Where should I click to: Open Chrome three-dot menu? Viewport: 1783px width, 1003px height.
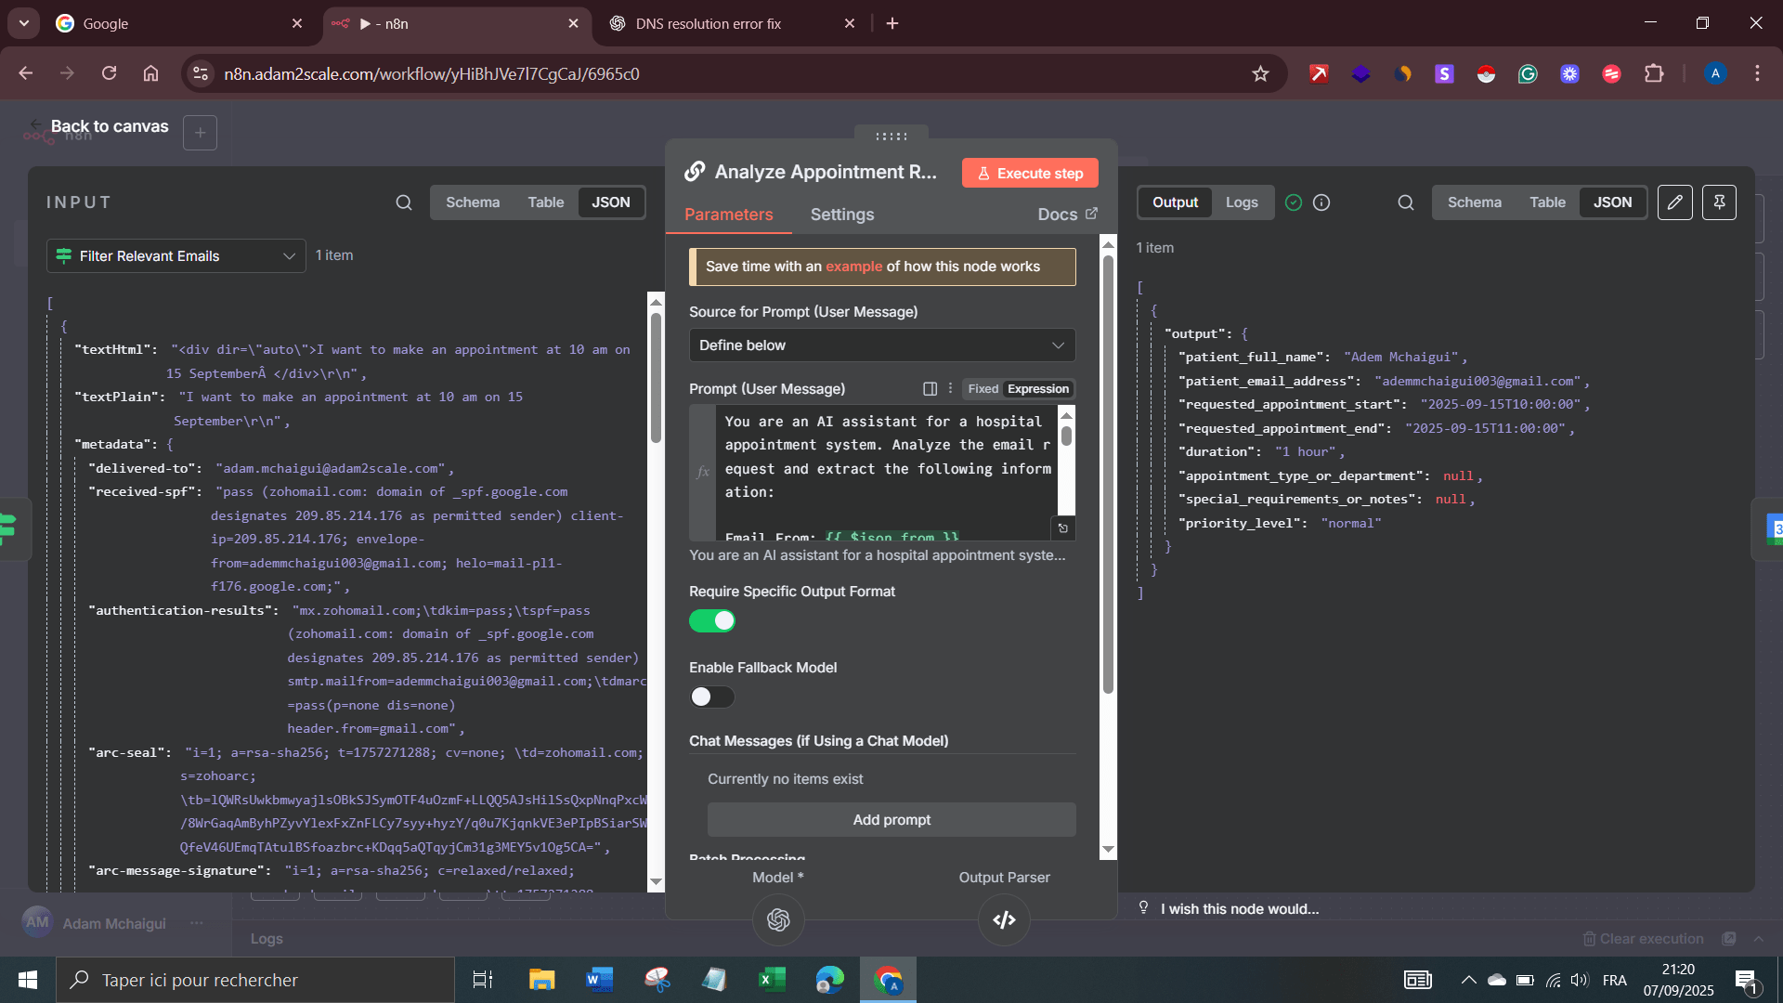pos(1757,73)
